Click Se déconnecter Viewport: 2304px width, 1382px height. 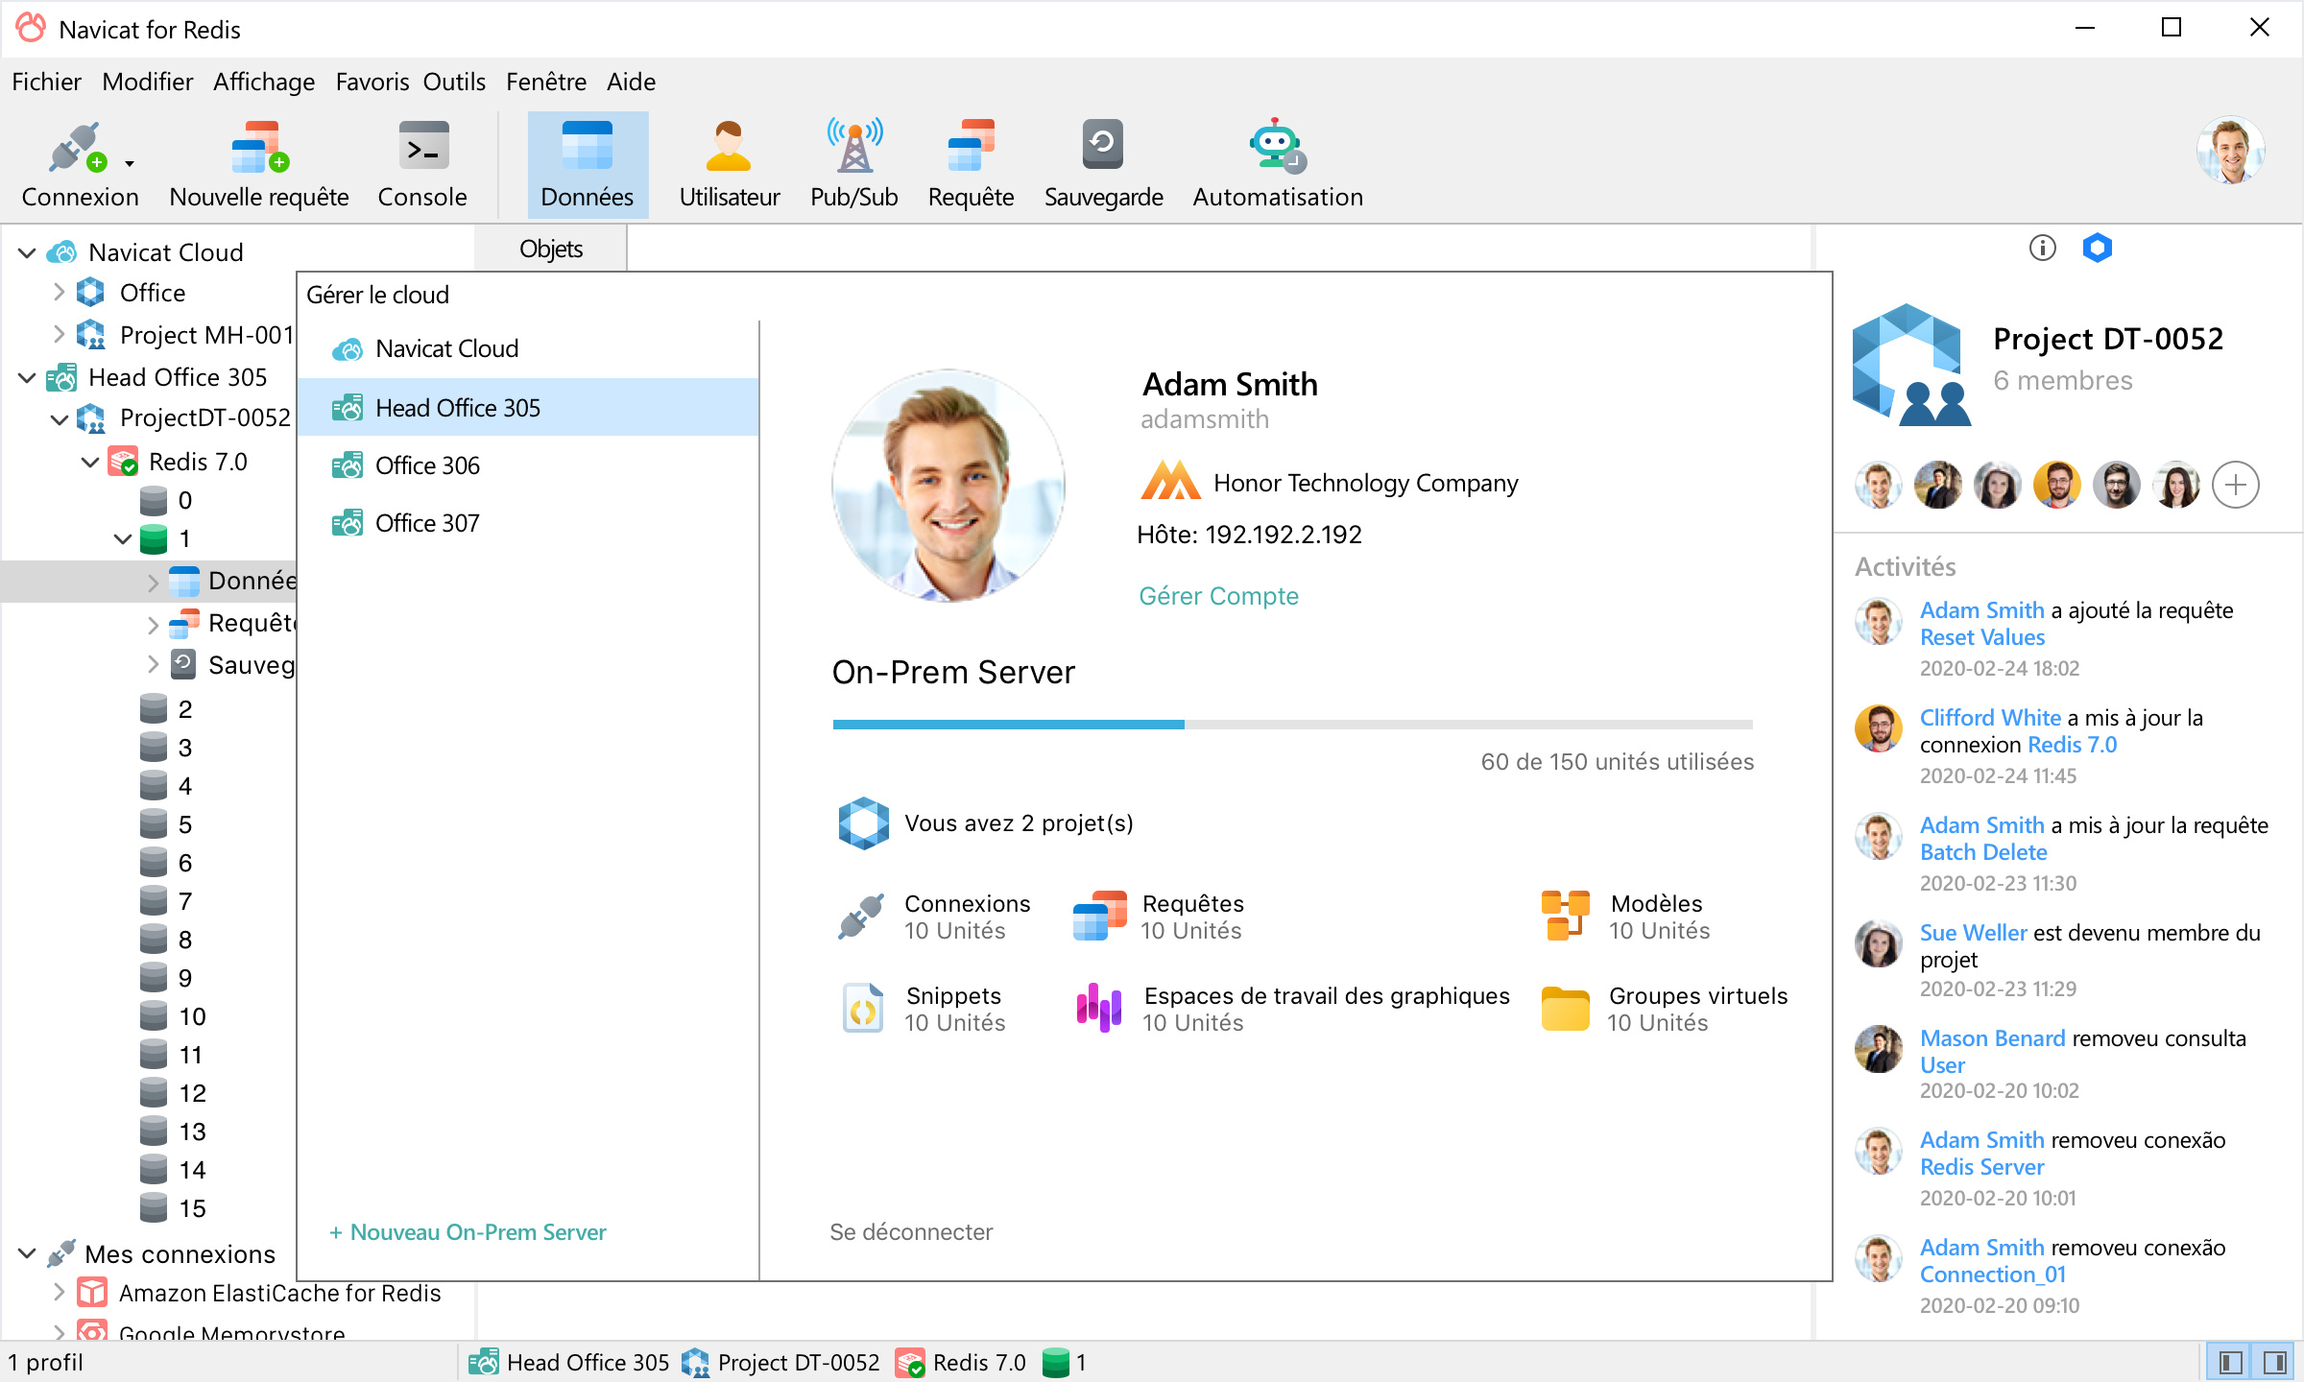[x=911, y=1232]
